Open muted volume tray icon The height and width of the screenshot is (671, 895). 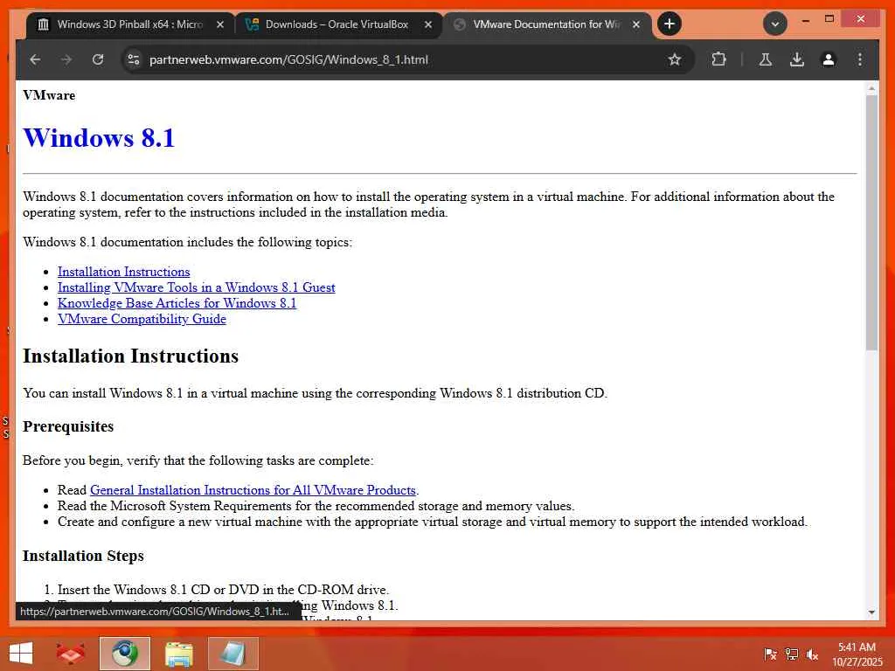pyautogui.click(x=812, y=654)
